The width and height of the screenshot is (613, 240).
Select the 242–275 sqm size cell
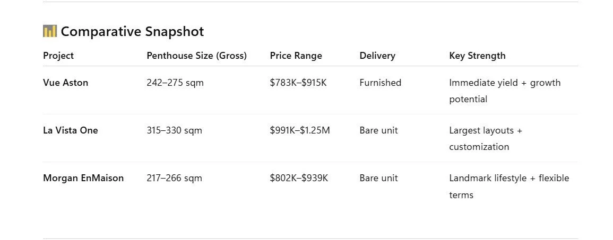tap(175, 83)
